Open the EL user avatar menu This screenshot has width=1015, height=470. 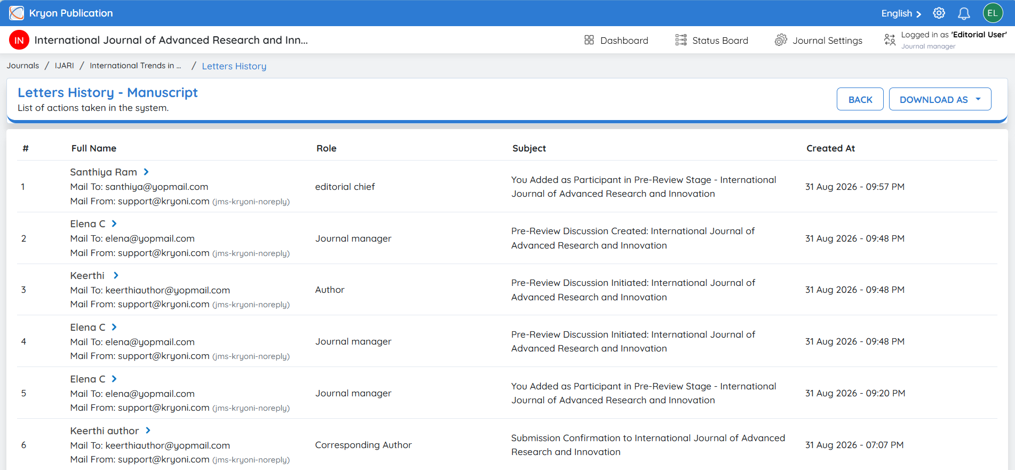(993, 13)
